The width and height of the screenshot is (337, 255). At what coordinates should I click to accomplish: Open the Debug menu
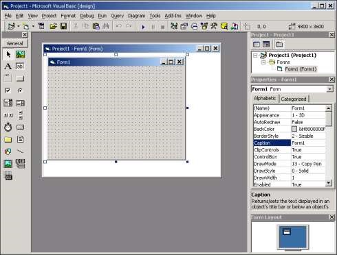(x=87, y=16)
